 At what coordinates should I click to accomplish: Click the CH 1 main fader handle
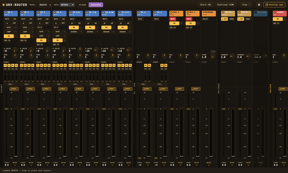(6, 109)
